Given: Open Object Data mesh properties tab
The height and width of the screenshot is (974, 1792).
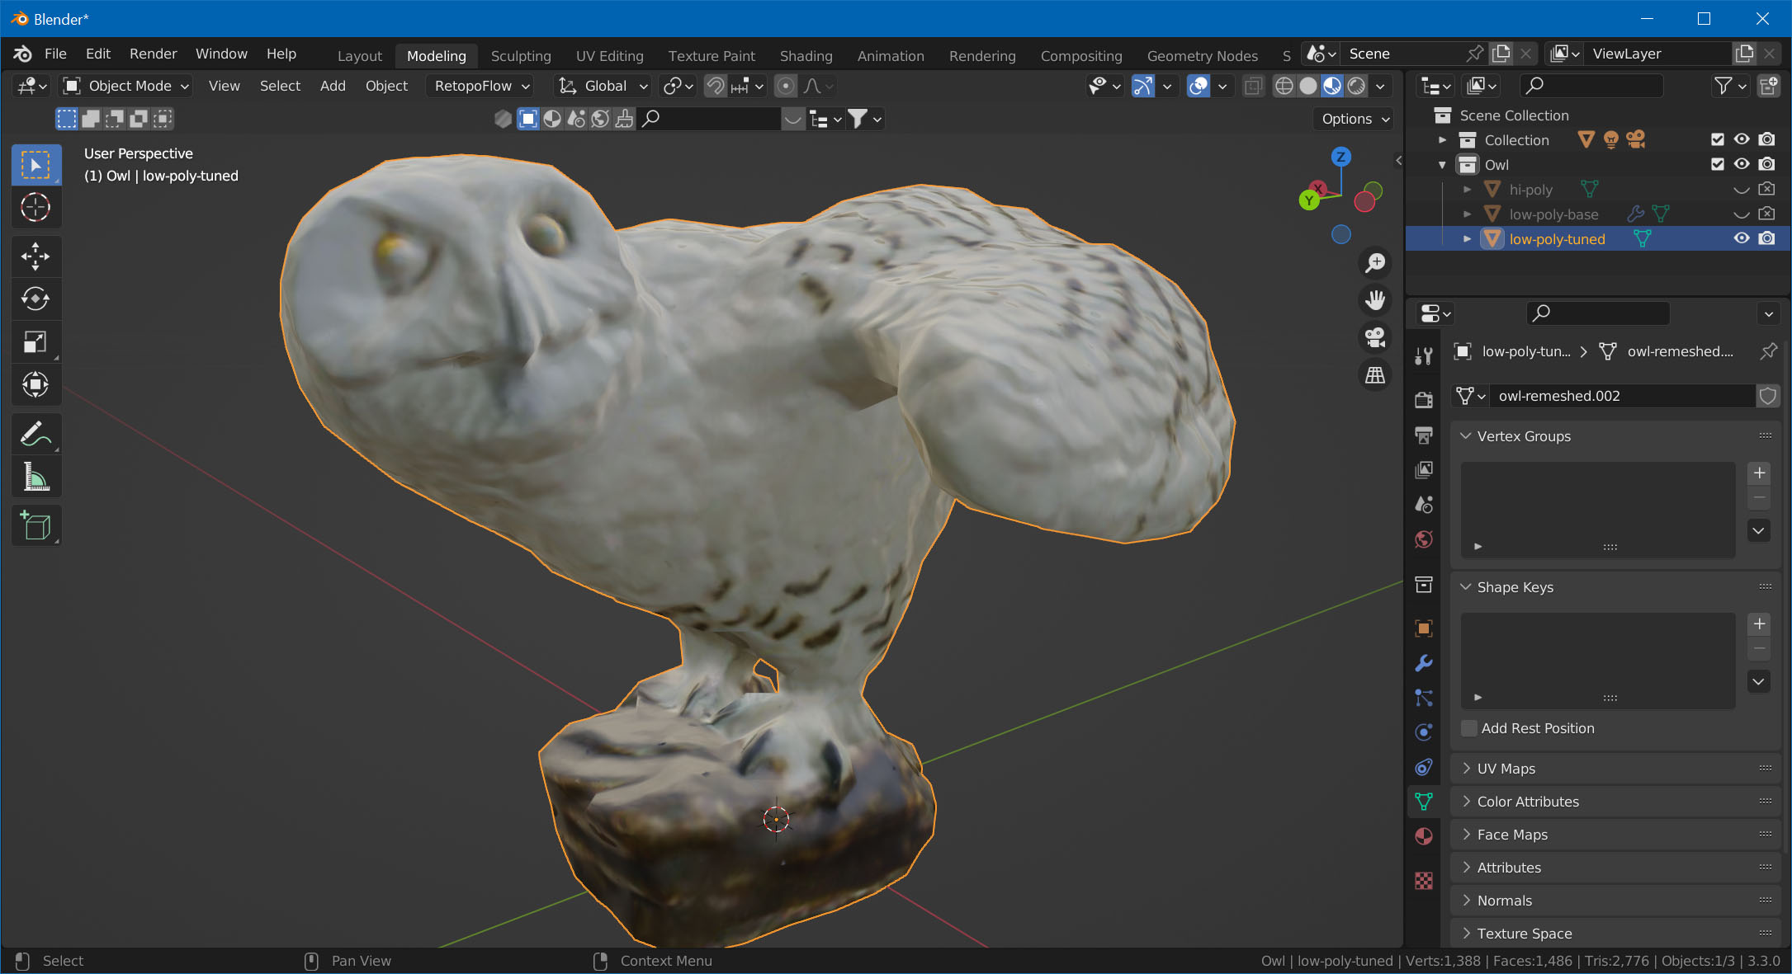Looking at the screenshot, I should pyautogui.click(x=1424, y=802).
